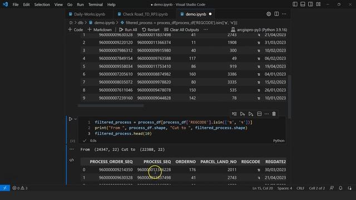Change indentation Spaces: 4
This screenshot has width=356, height=200.
click(x=285, y=188)
